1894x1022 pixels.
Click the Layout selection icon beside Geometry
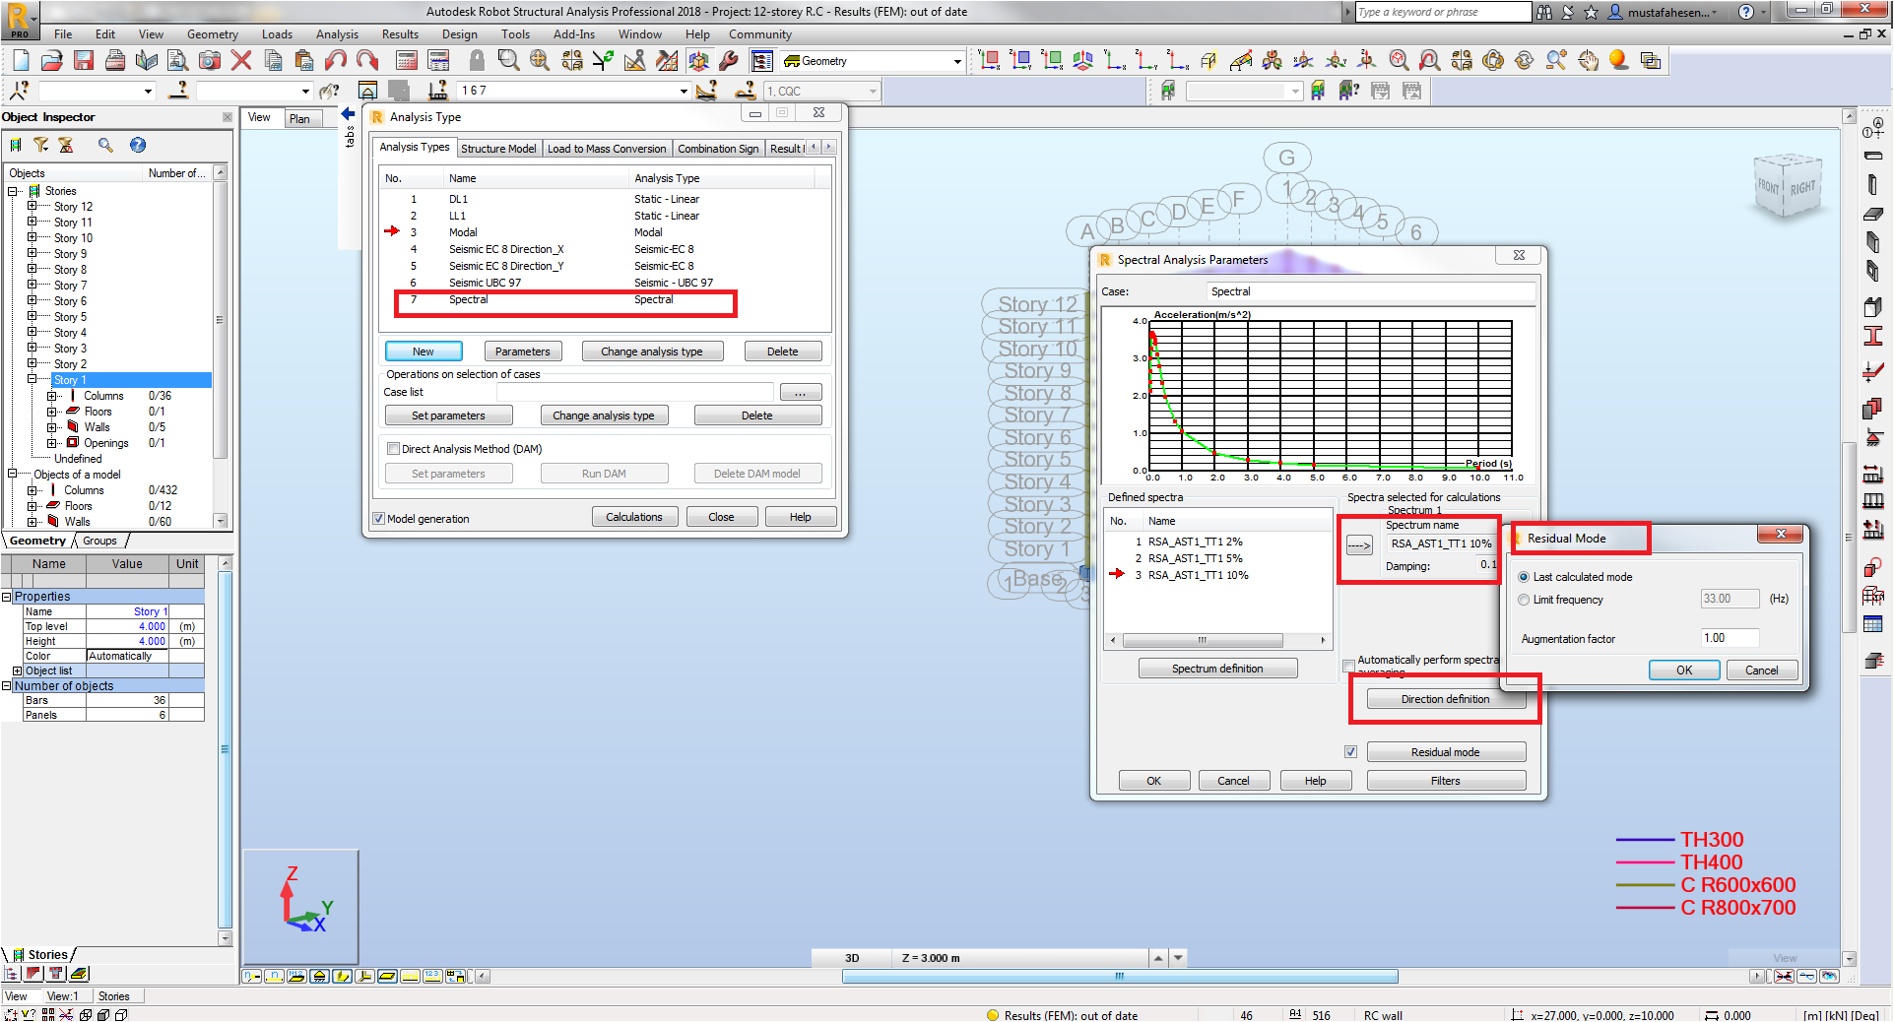point(761,61)
